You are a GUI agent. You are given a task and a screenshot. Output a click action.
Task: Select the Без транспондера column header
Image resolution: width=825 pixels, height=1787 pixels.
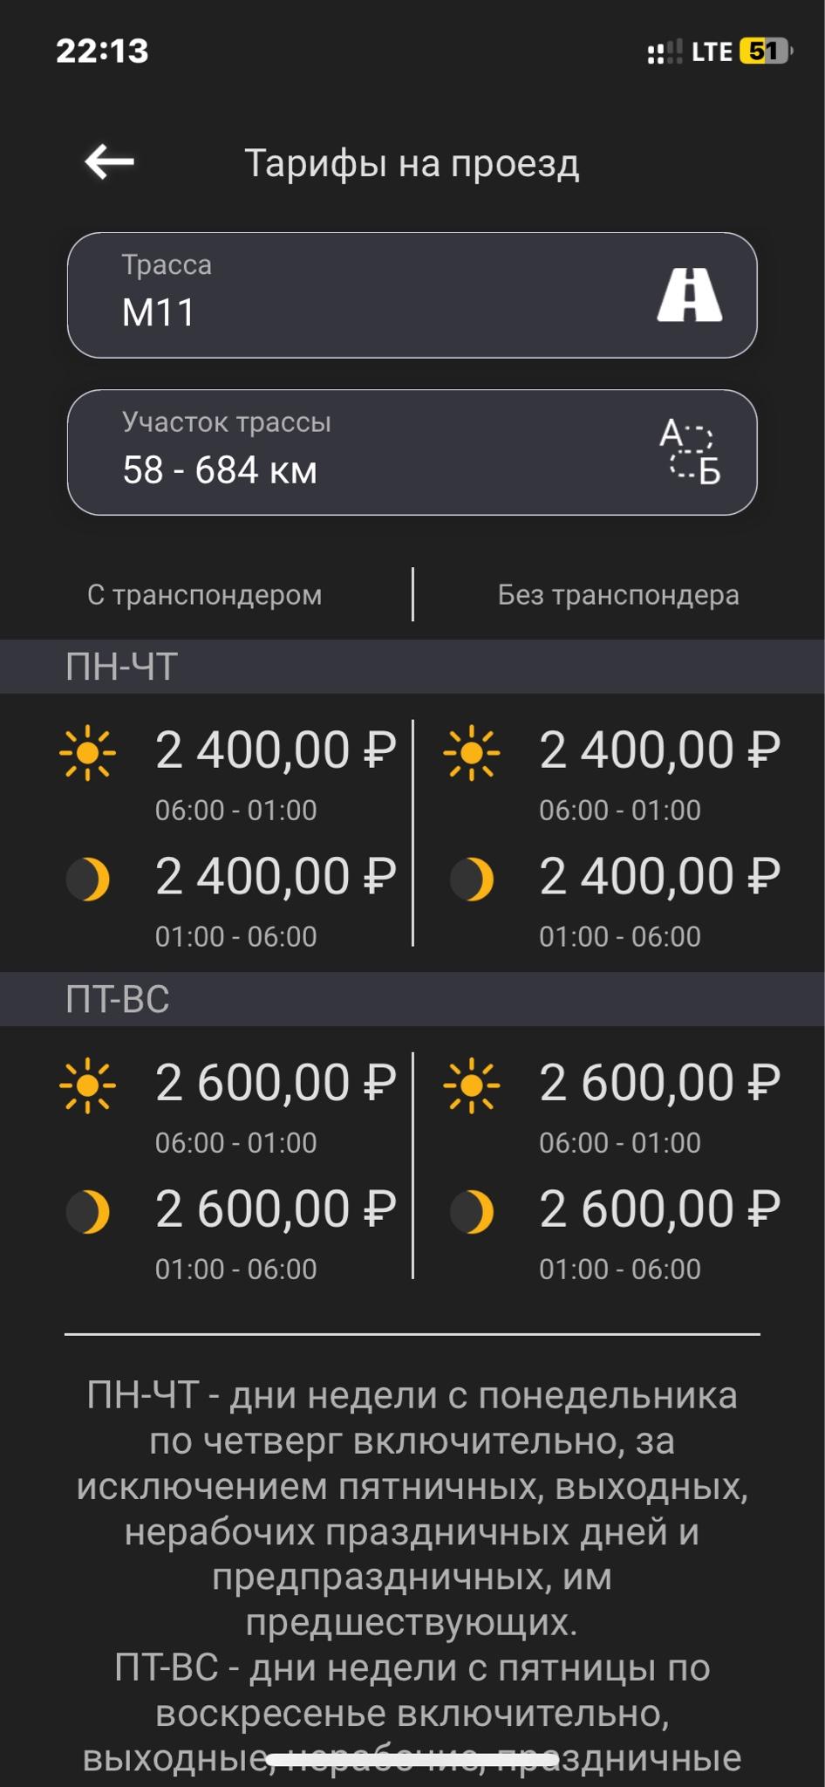(618, 595)
